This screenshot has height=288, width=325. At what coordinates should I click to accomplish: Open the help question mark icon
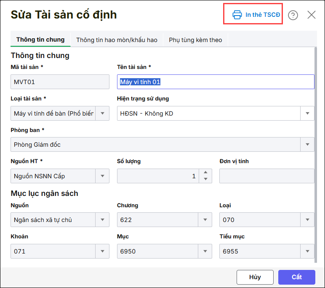point(293,15)
